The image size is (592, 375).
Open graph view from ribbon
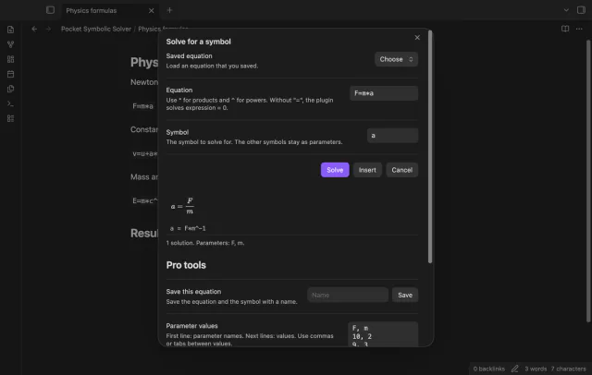tap(10, 44)
